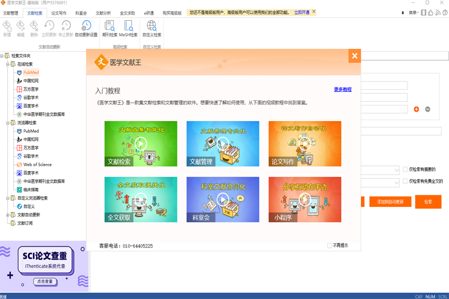Select Web of Science in browser search

point(37,165)
